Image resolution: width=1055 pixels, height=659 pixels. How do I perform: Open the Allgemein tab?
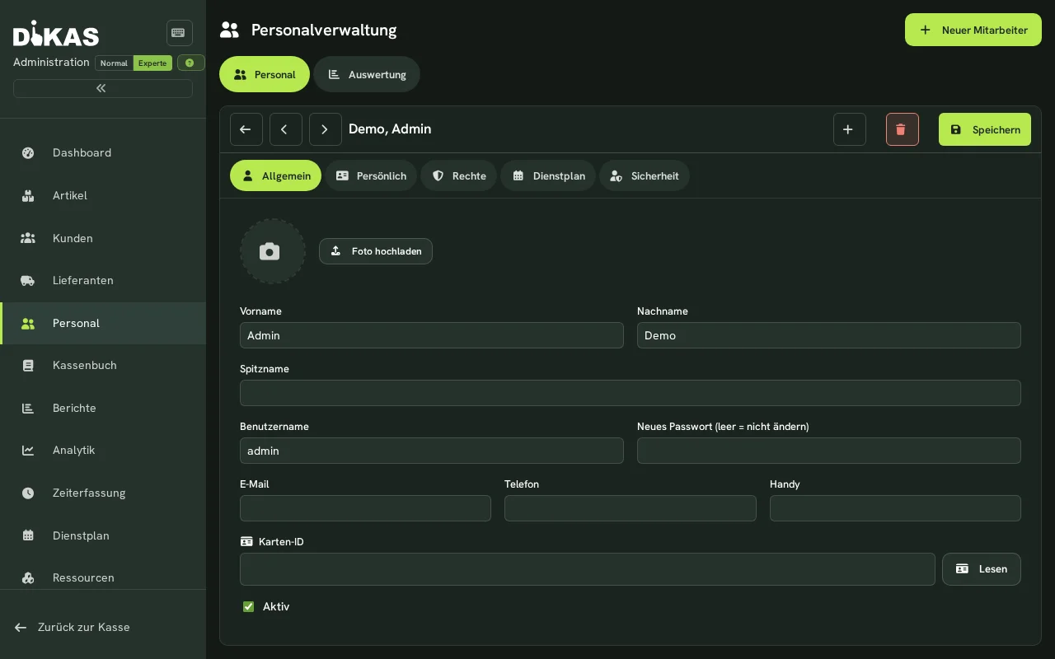point(275,175)
